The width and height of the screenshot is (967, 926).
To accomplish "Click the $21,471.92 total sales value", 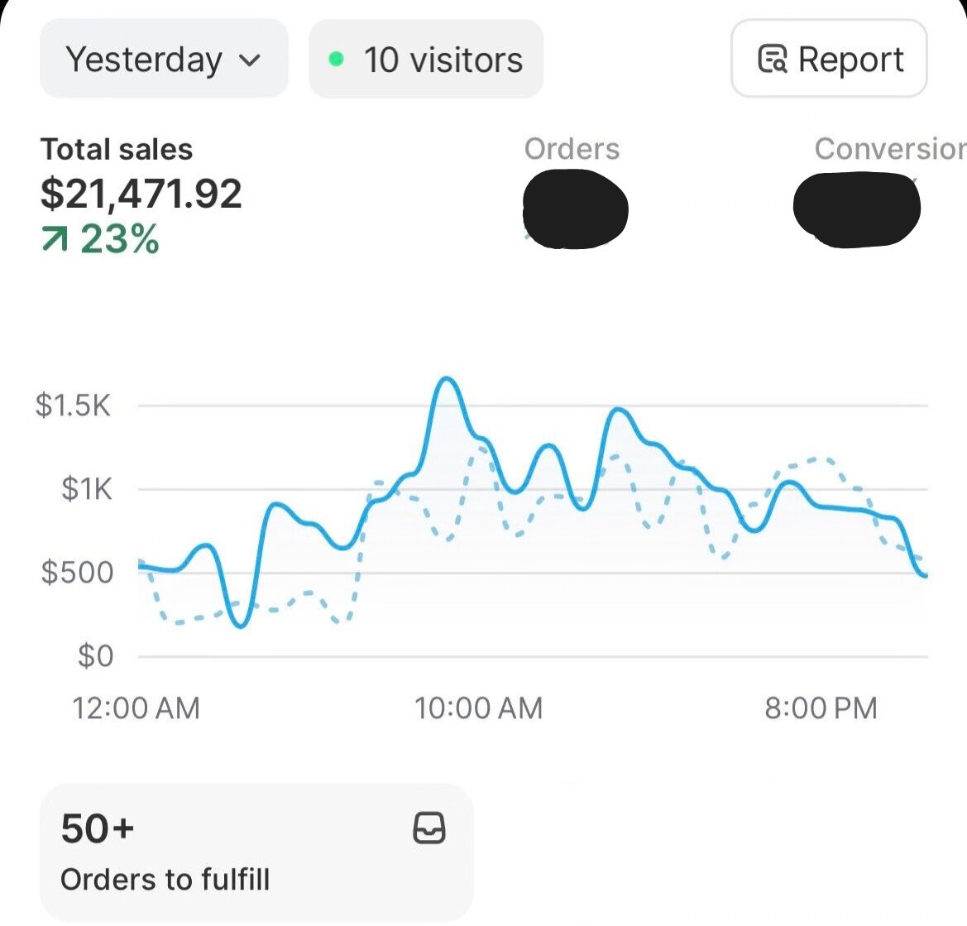I will click(141, 194).
